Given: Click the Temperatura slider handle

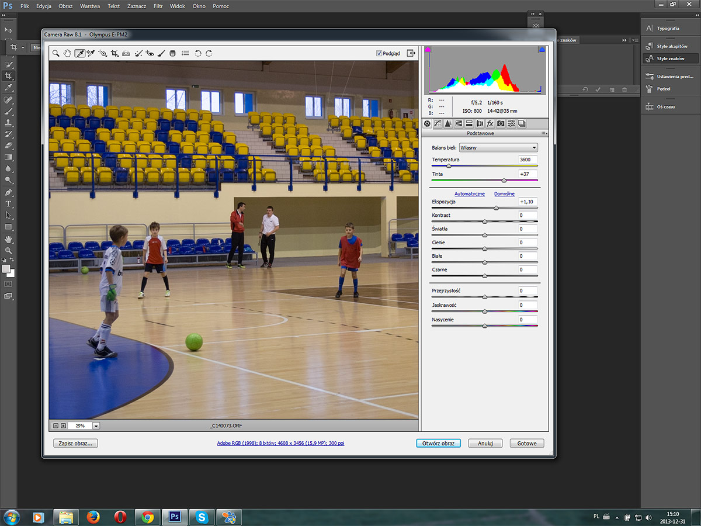Looking at the screenshot, I should 449,167.
